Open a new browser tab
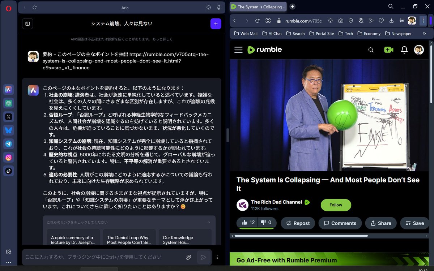This screenshot has height=271, width=434. point(293,7)
